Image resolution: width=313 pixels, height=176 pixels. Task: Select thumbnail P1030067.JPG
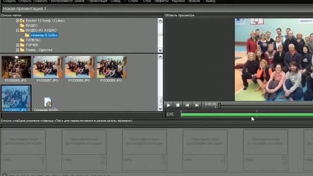[x=48, y=67]
